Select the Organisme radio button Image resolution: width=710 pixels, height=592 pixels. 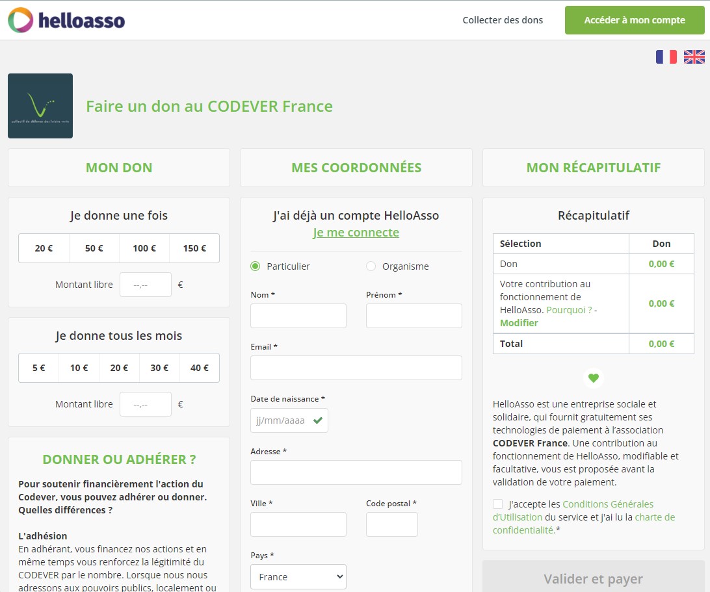(x=371, y=266)
